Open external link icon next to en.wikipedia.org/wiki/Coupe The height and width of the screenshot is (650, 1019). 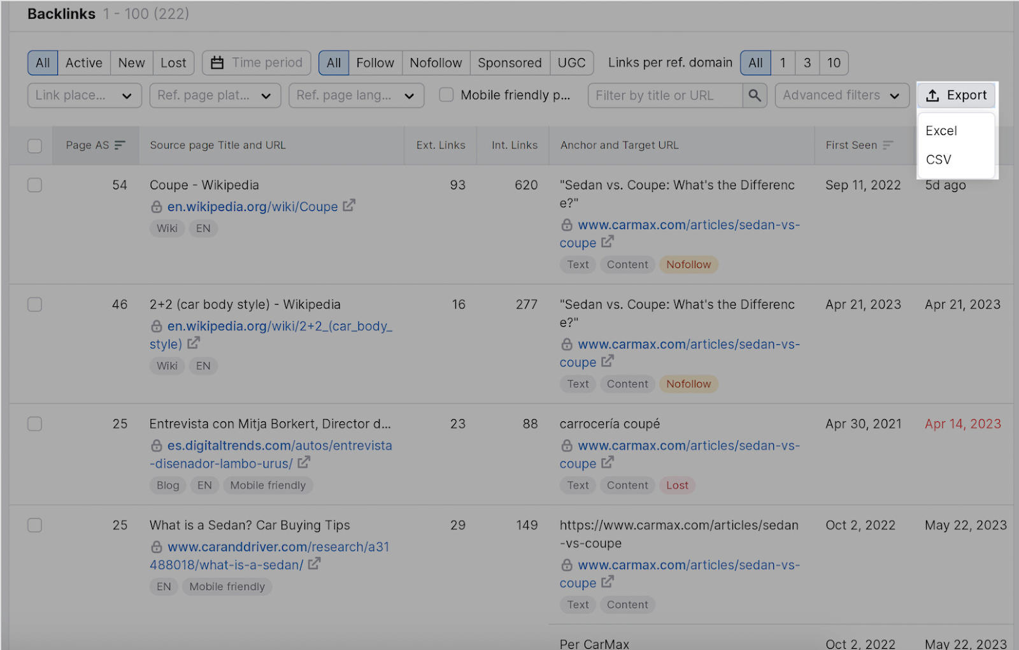(x=349, y=206)
